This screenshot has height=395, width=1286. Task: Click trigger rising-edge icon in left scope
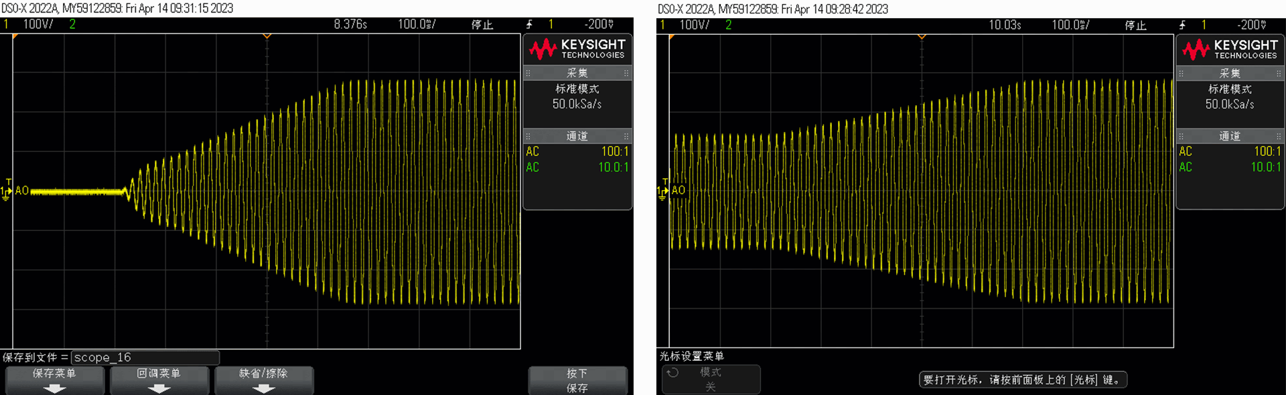click(529, 25)
